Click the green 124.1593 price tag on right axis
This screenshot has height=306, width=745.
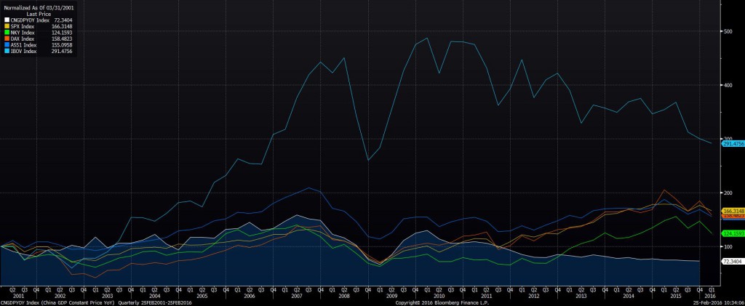click(733, 233)
